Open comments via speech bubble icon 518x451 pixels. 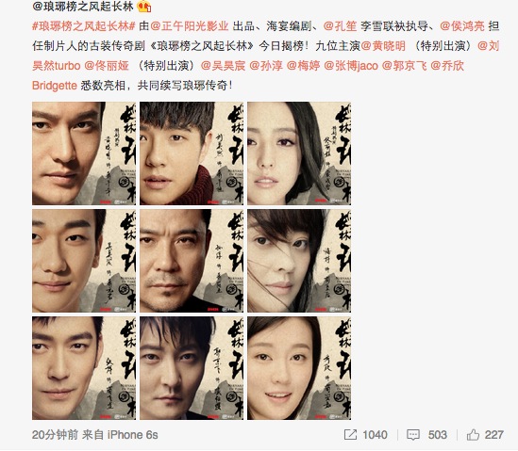coord(413,435)
